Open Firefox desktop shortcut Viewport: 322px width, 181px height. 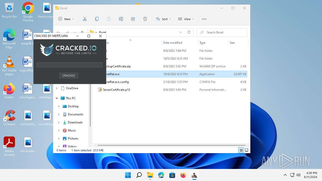click(x=9, y=91)
